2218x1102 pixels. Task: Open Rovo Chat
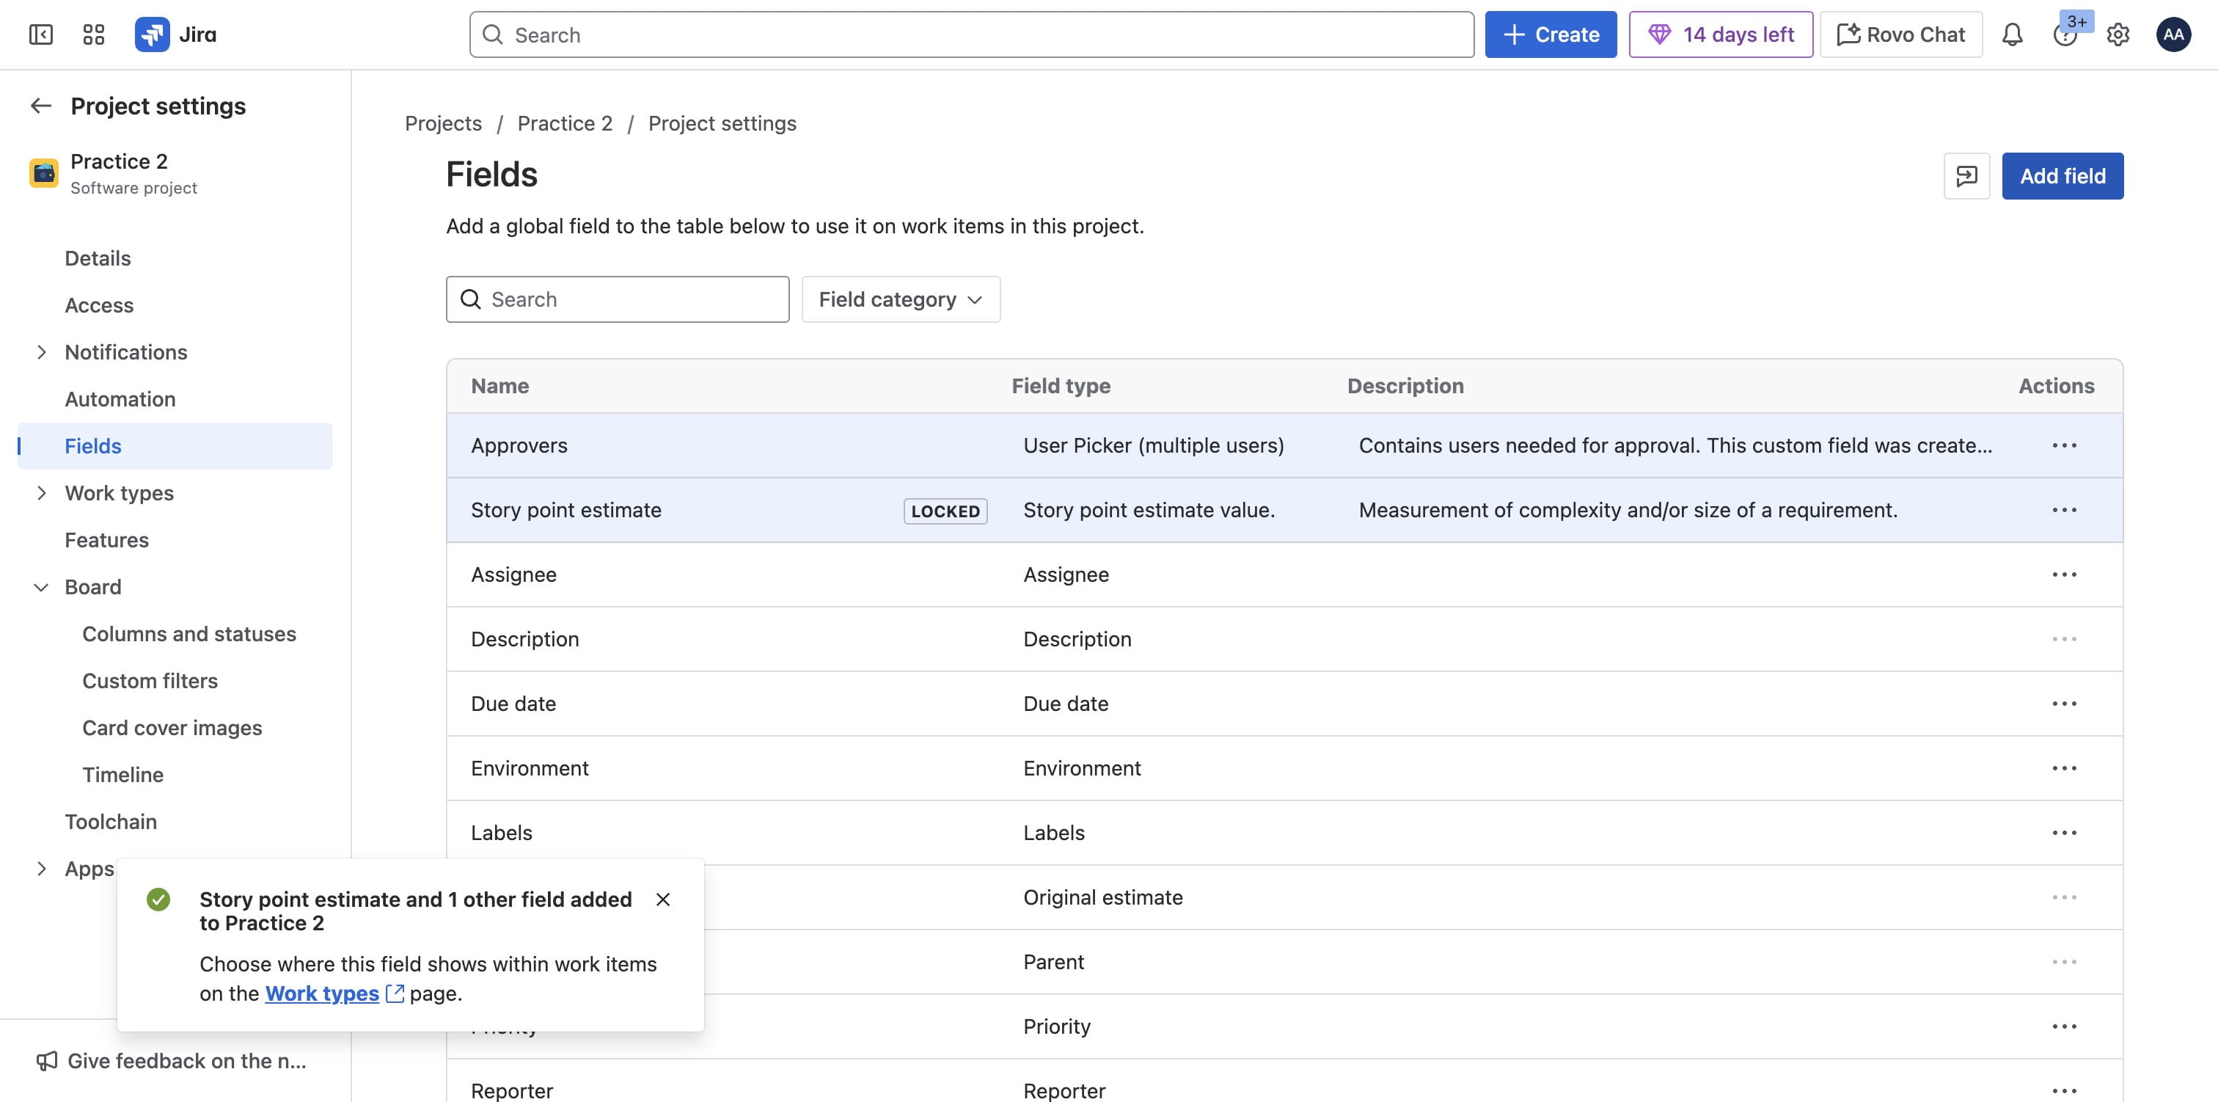click(x=1900, y=34)
